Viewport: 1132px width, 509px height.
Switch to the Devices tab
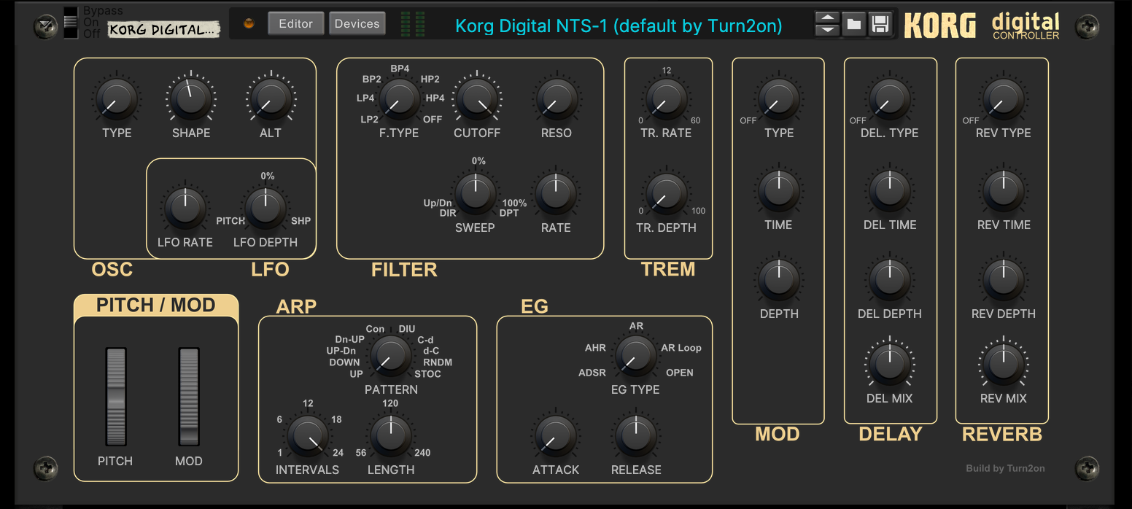pos(357,23)
